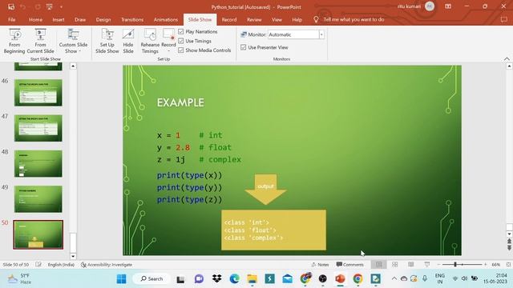Switch to the View tab
Viewport: 513px width, 288px height.
pos(277,19)
